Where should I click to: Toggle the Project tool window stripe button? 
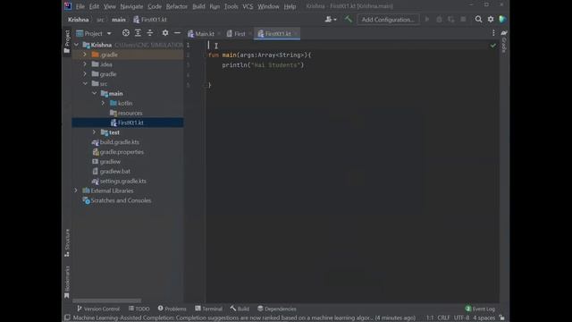[67, 41]
